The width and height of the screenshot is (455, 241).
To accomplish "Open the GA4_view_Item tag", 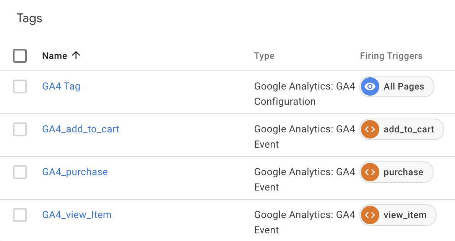I will [76, 215].
